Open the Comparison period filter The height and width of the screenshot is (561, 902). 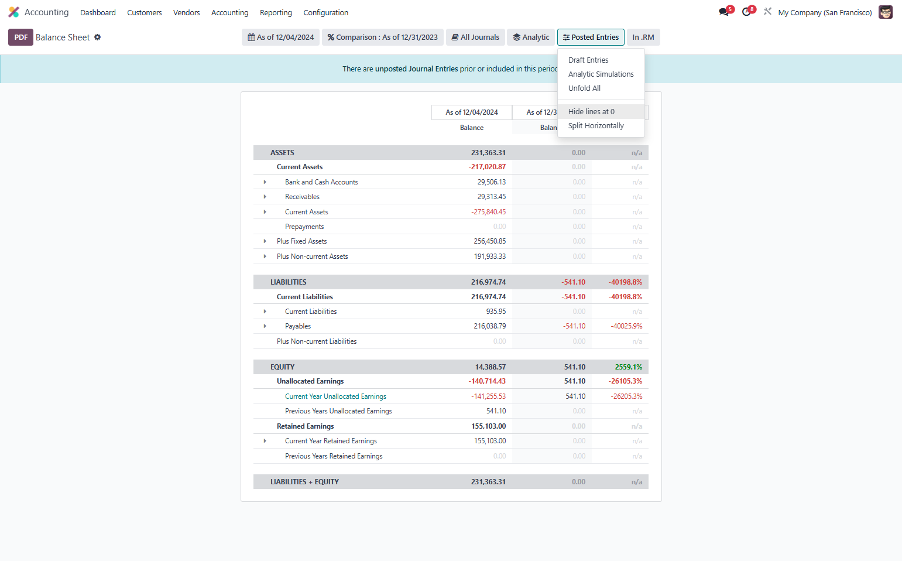click(383, 37)
